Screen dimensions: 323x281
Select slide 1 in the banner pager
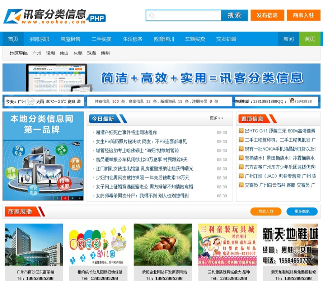pos(58,198)
